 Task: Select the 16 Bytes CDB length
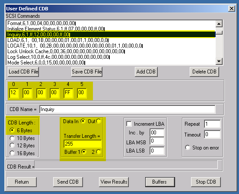point(12,153)
